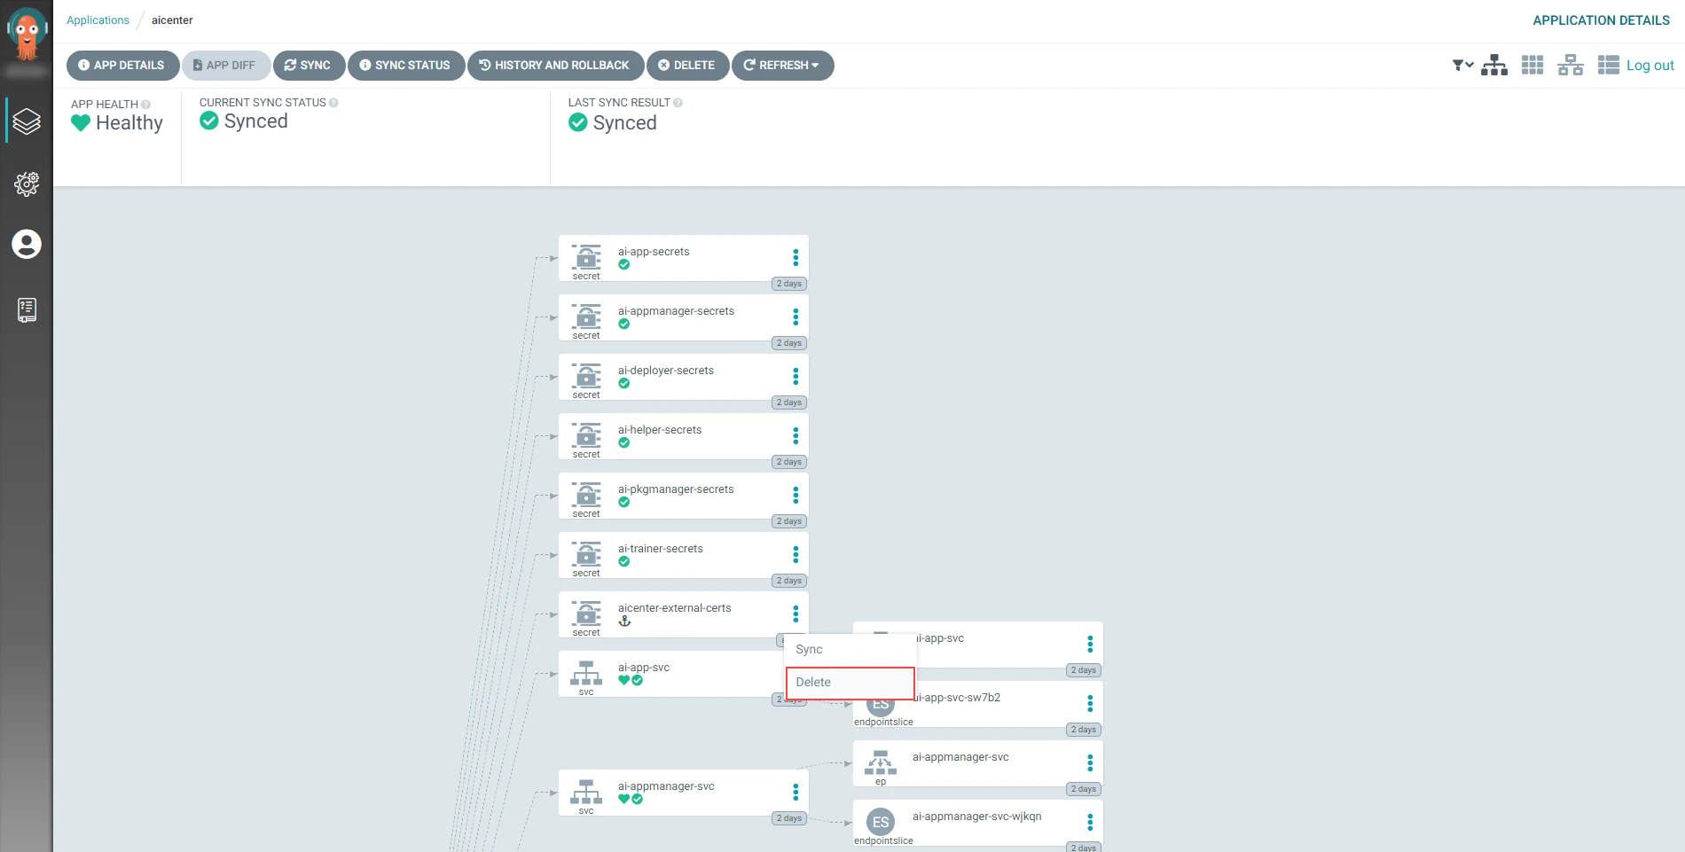Click the APP DETAILS button

[122, 66]
